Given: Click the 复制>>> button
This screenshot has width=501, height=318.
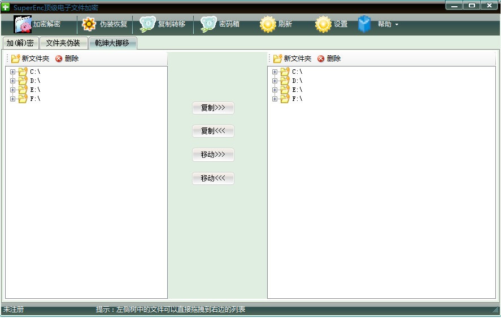Looking at the screenshot, I should [x=213, y=108].
